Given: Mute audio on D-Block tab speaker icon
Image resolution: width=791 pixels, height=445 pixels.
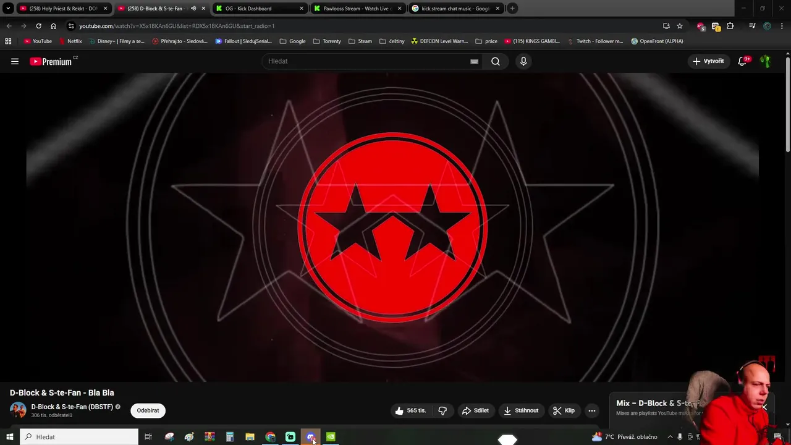Looking at the screenshot, I should [x=193, y=9].
